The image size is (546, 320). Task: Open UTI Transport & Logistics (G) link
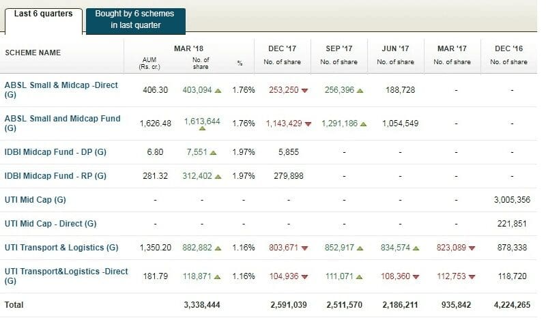tap(61, 247)
